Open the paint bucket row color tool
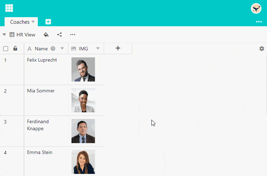267x176 pixels. [x=46, y=35]
